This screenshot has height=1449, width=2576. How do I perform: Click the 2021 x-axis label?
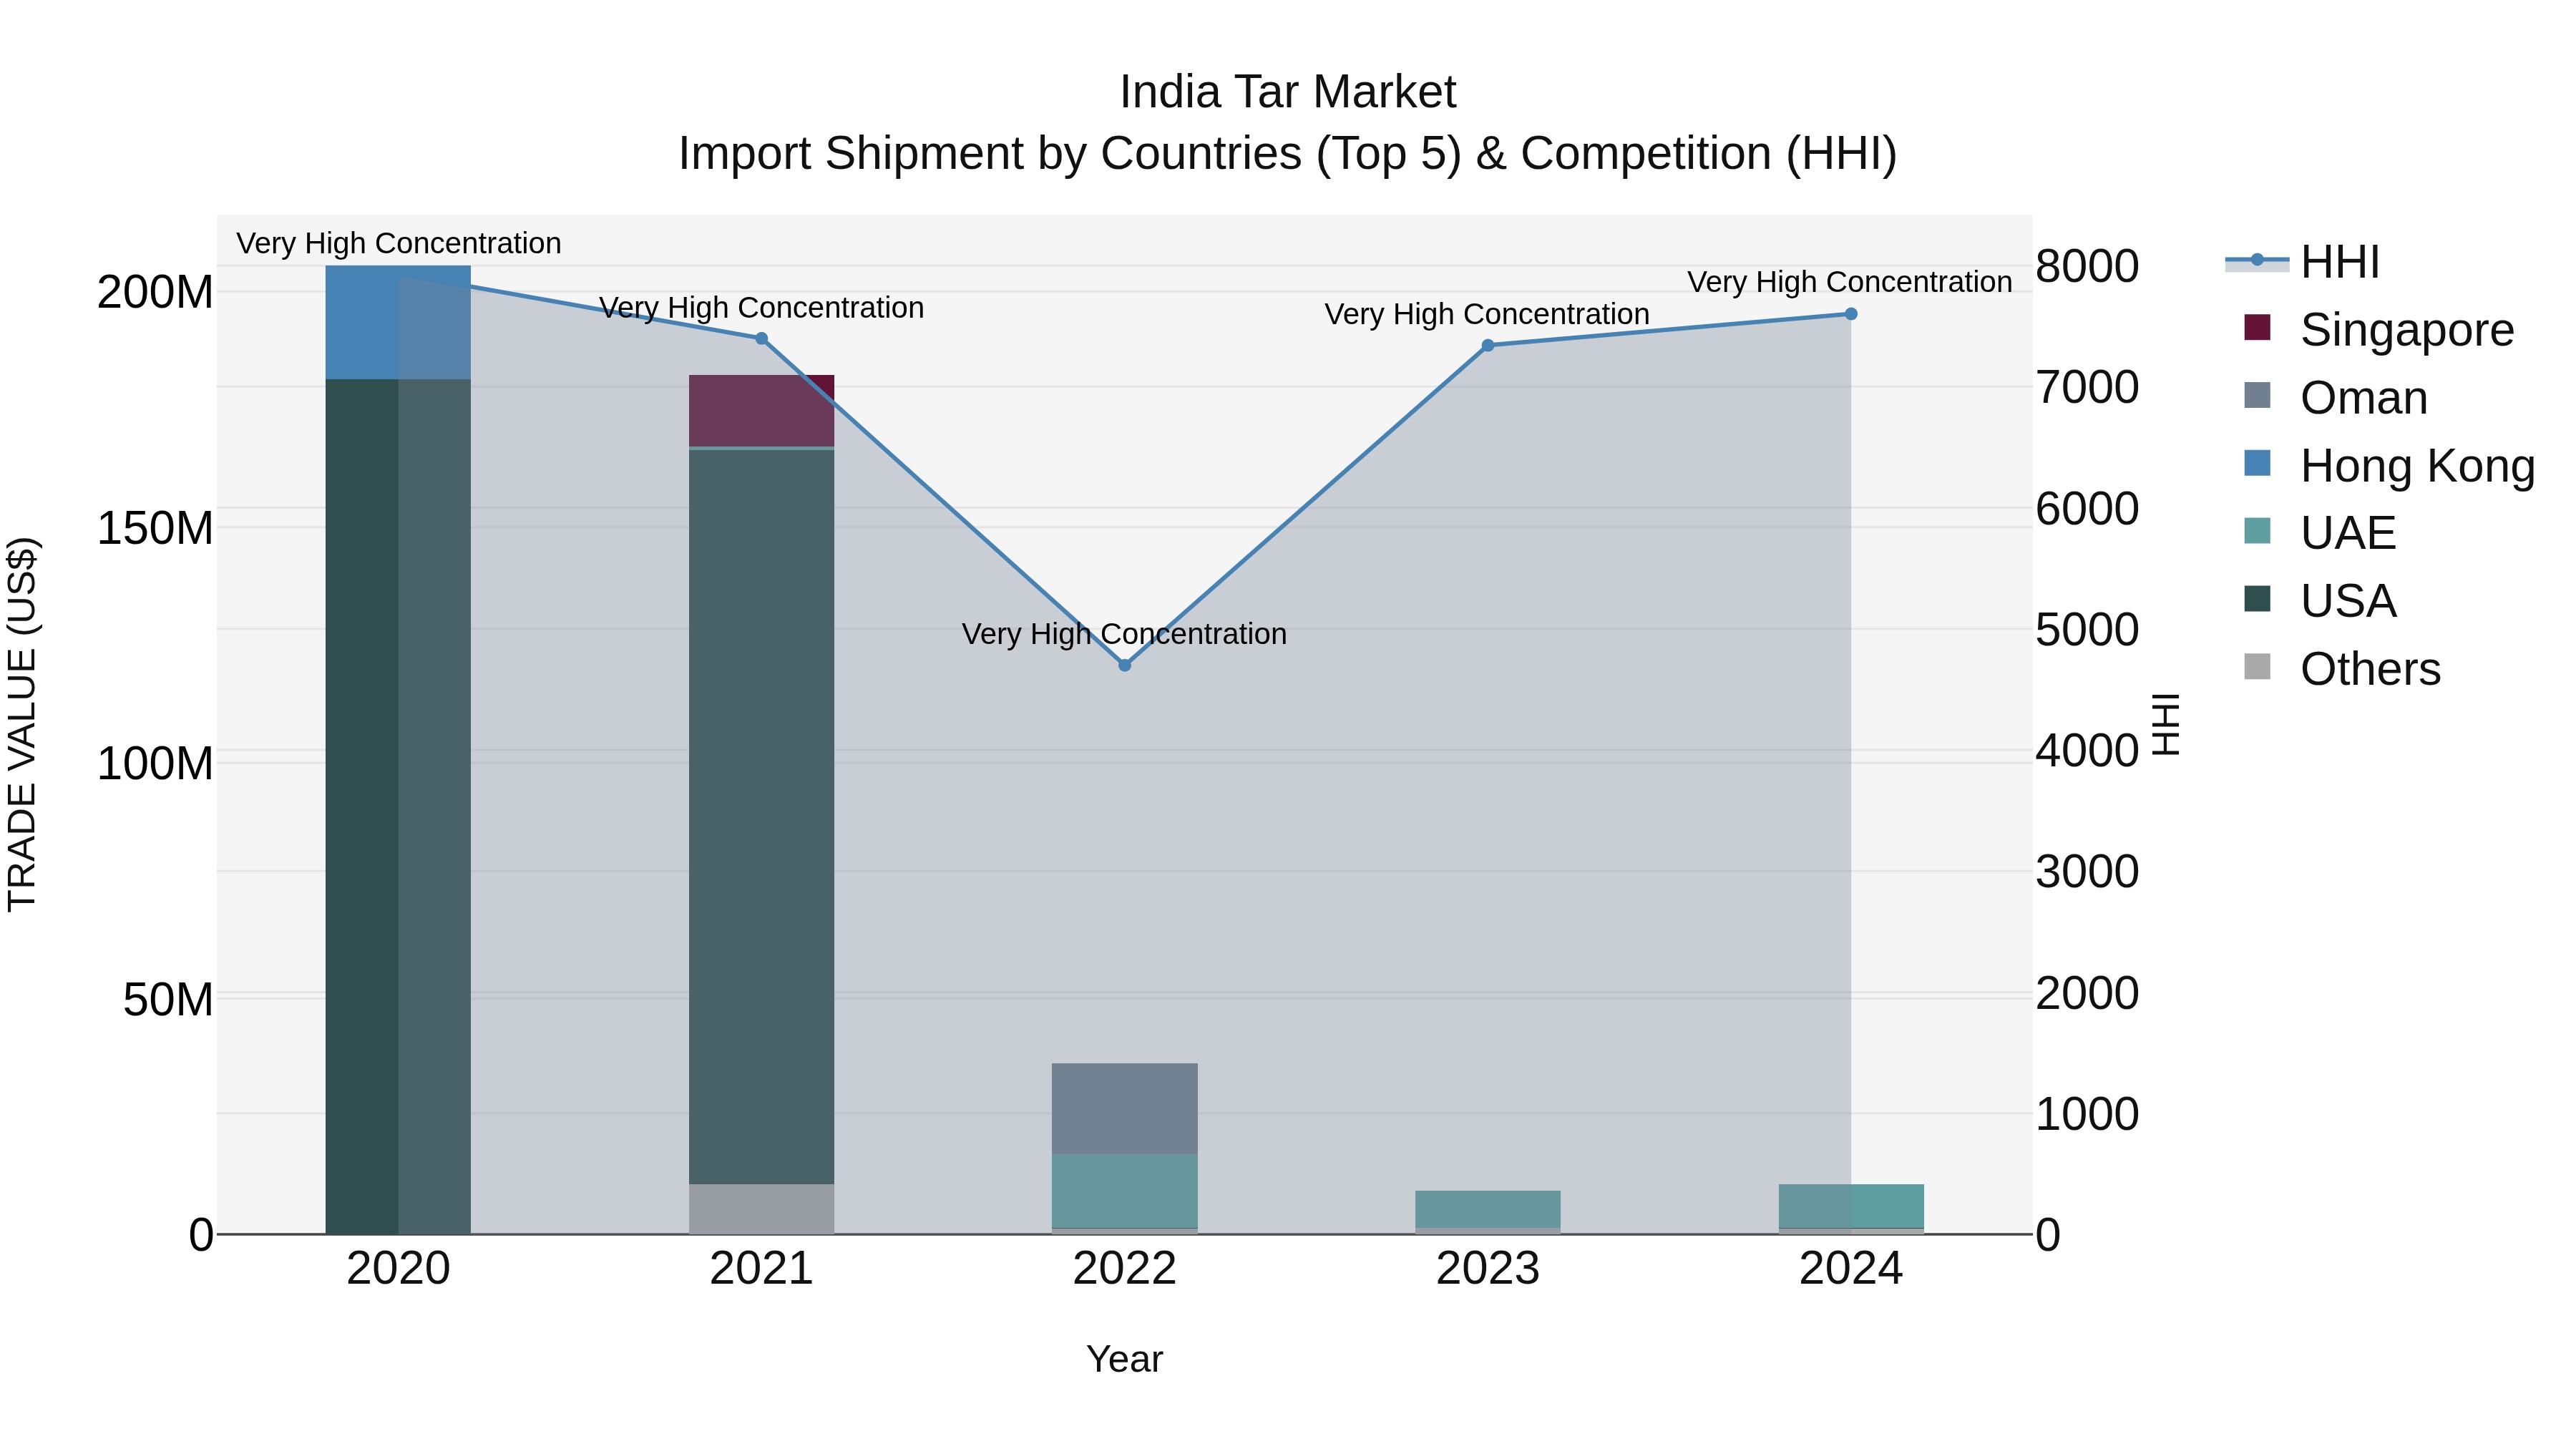point(761,1269)
